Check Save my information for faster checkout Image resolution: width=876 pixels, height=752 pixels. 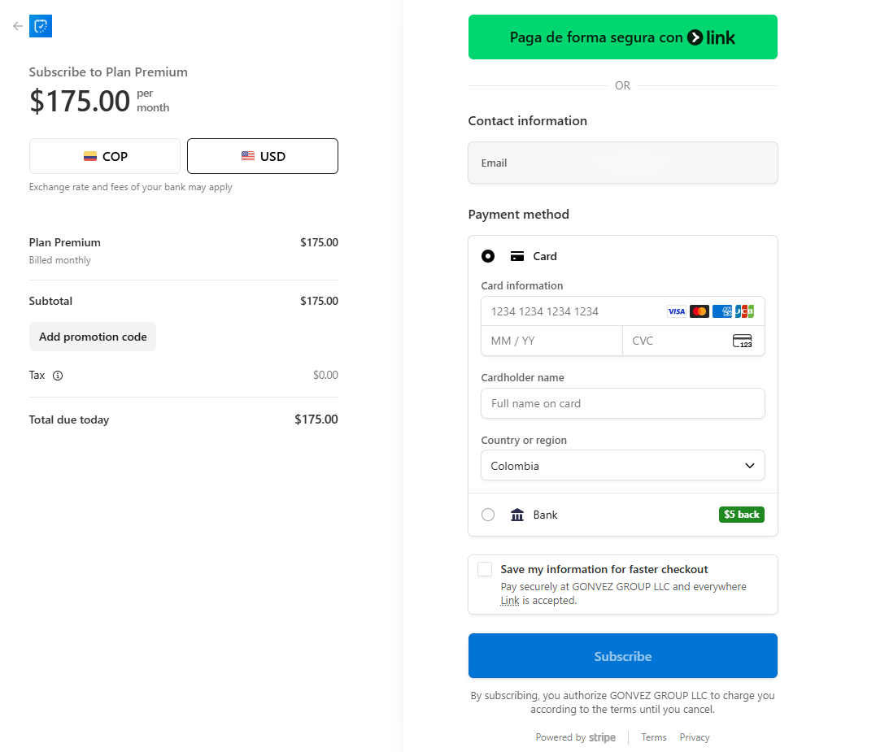pos(485,569)
